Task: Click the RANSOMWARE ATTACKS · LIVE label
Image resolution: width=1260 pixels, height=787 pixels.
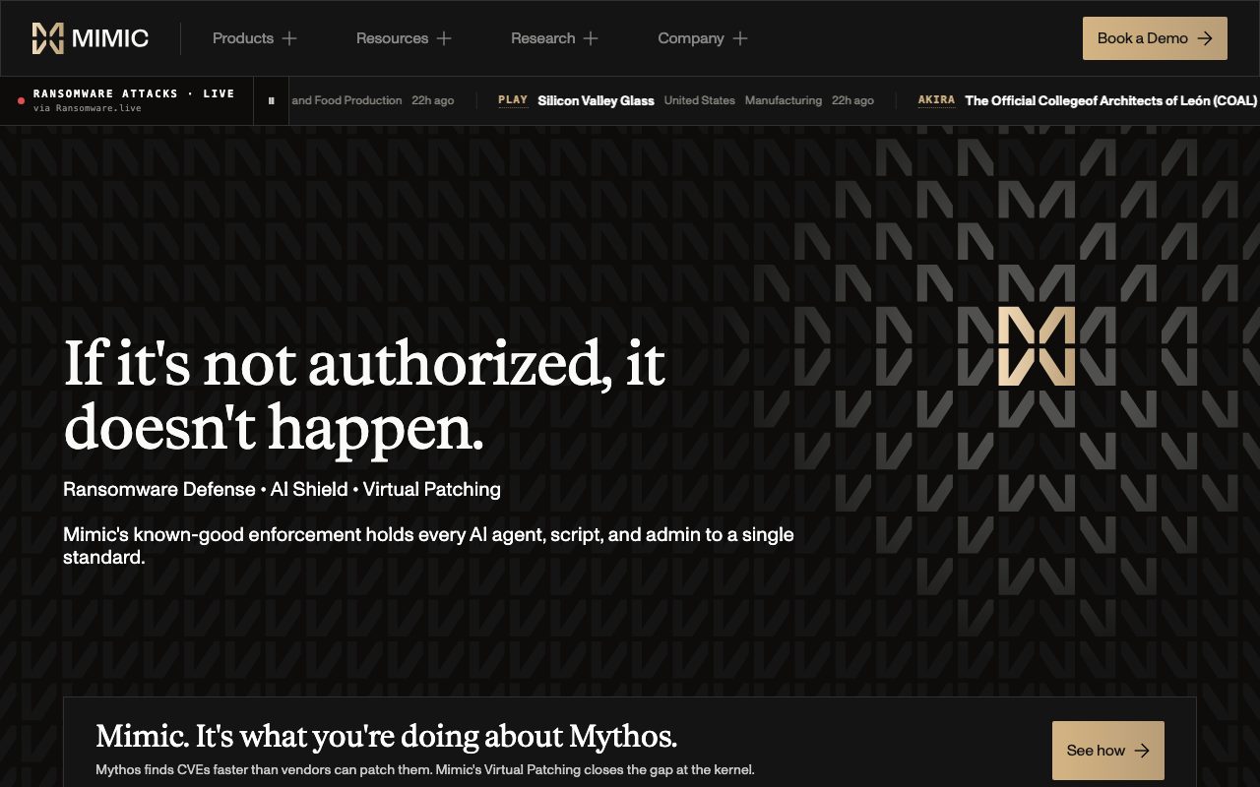Action: point(134,93)
